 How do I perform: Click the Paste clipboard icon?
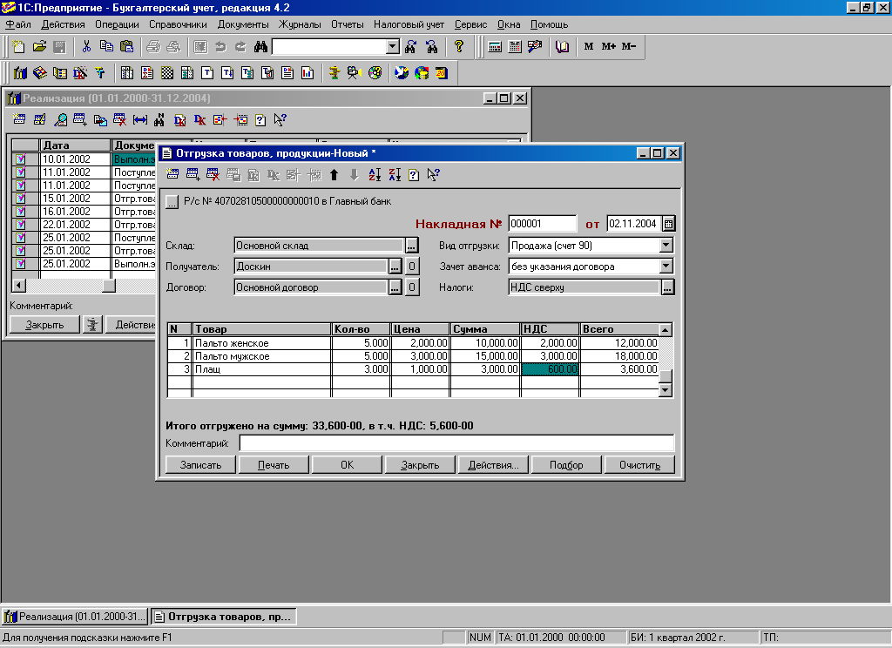127,47
